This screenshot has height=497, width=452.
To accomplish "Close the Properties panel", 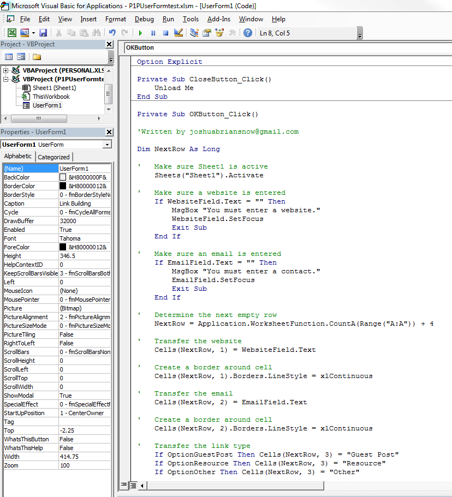I will pyautogui.click(x=109, y=132).
